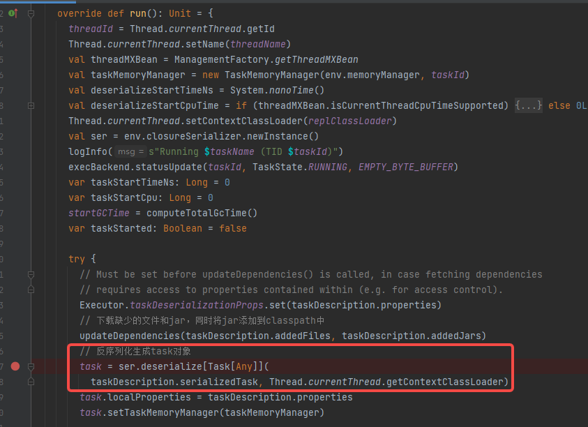Click the 'taskStartCpu' variable declaration
588x427 pixels.
point(124,197)
